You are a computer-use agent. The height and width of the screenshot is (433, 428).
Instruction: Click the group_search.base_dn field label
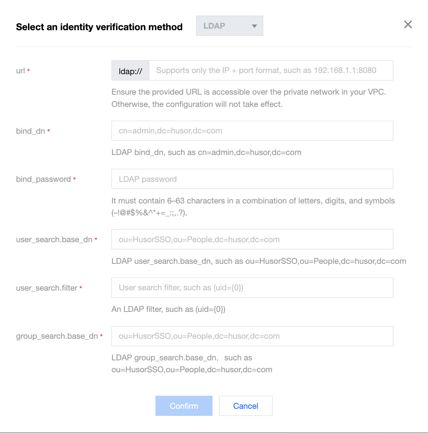(57, 336)
